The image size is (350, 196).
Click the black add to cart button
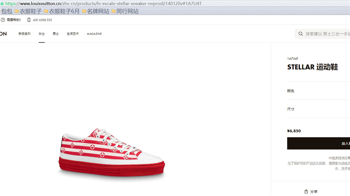[x=319, y=143]
